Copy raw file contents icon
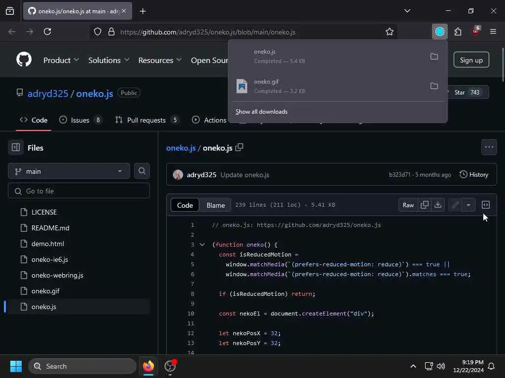505x378 pixels. click(425, 205)
